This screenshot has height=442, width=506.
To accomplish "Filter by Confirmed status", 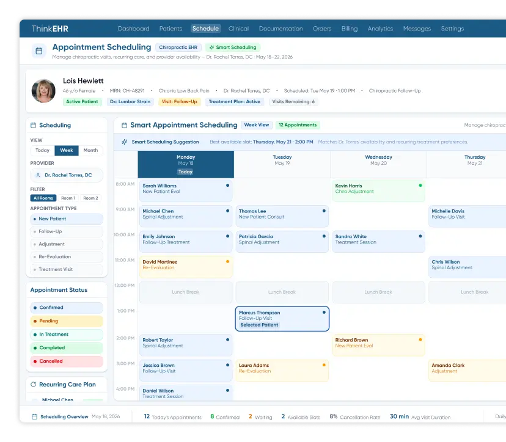I will pos(67,308).
